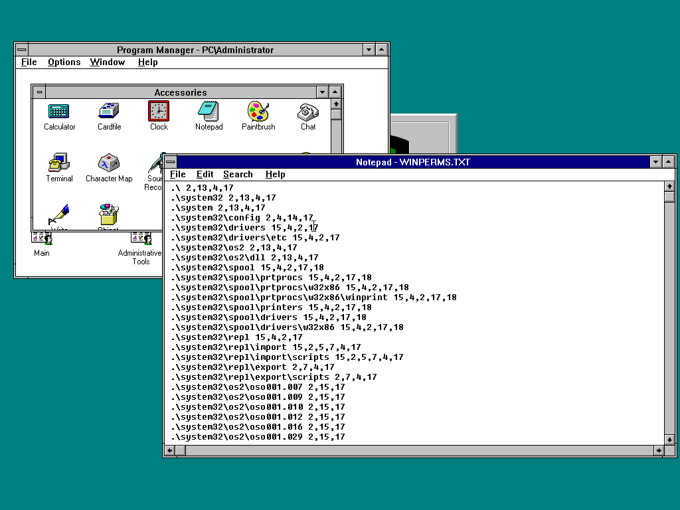Minimize the Program Manager window
680x510 pixels.
tap(369, 49)
